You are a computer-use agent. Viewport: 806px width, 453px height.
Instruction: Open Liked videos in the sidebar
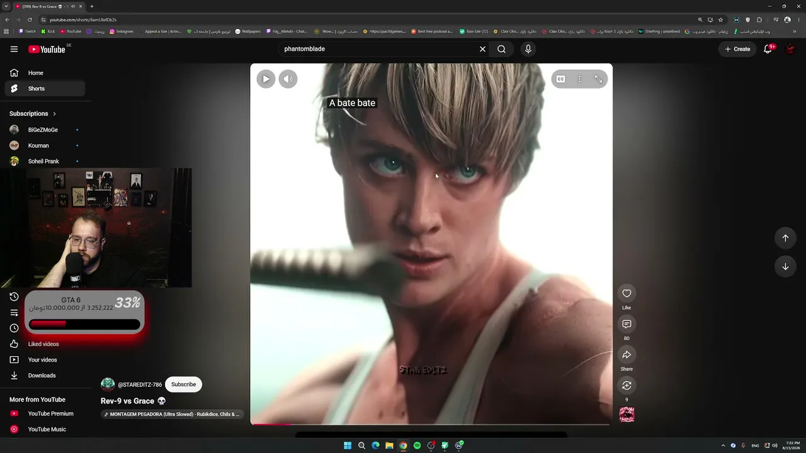(44, 344)
